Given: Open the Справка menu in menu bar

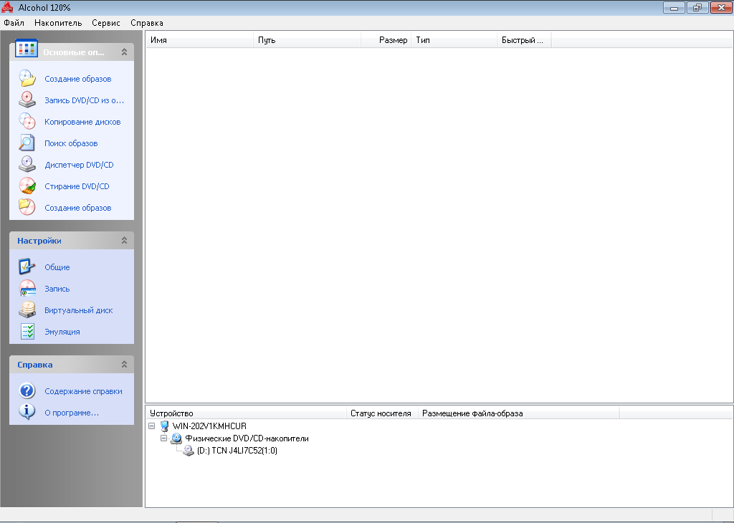Looking at the screenshot, I should pos(147,23).
